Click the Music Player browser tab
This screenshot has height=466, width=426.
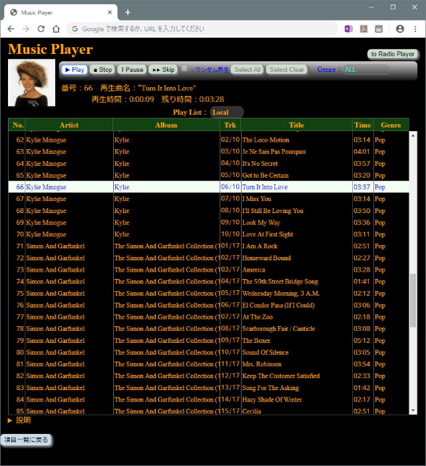(x=61, y=13)
